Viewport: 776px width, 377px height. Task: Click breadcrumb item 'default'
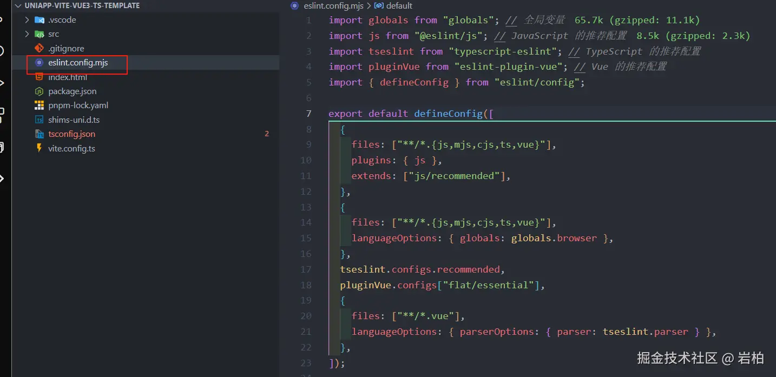tap(399, 6)
